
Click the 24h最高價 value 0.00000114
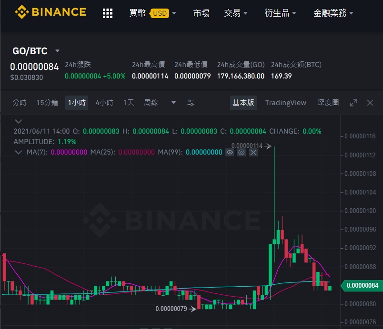[x=150, y=76]
